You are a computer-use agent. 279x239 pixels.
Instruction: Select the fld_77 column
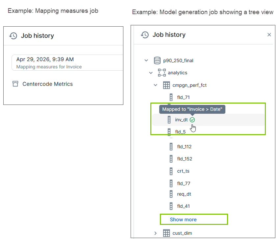point(184,183)
